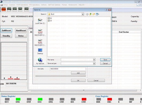
Task: Select Desktop in places bar
Action: [40, 51]
